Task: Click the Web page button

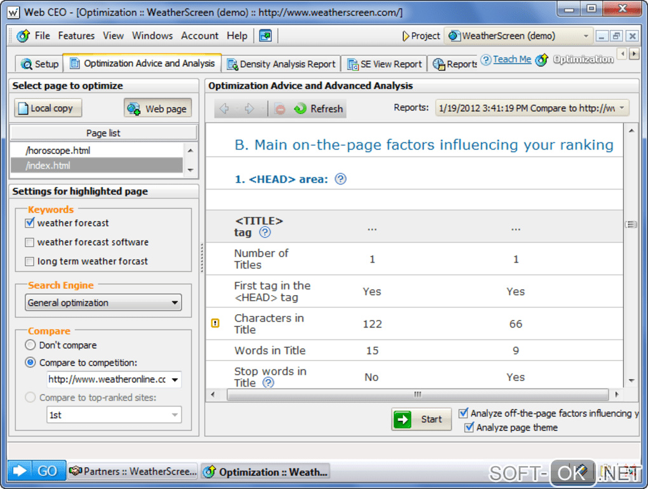Action: pyautogui.click(x=158, y=108)
